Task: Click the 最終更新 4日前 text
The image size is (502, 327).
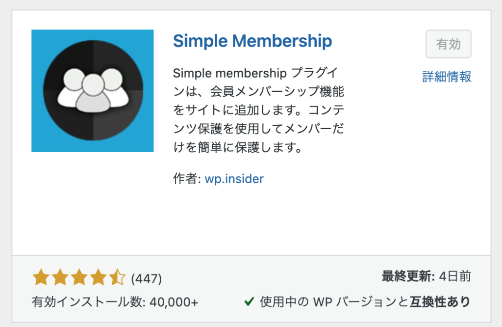Action: click(x=427, y=276)
